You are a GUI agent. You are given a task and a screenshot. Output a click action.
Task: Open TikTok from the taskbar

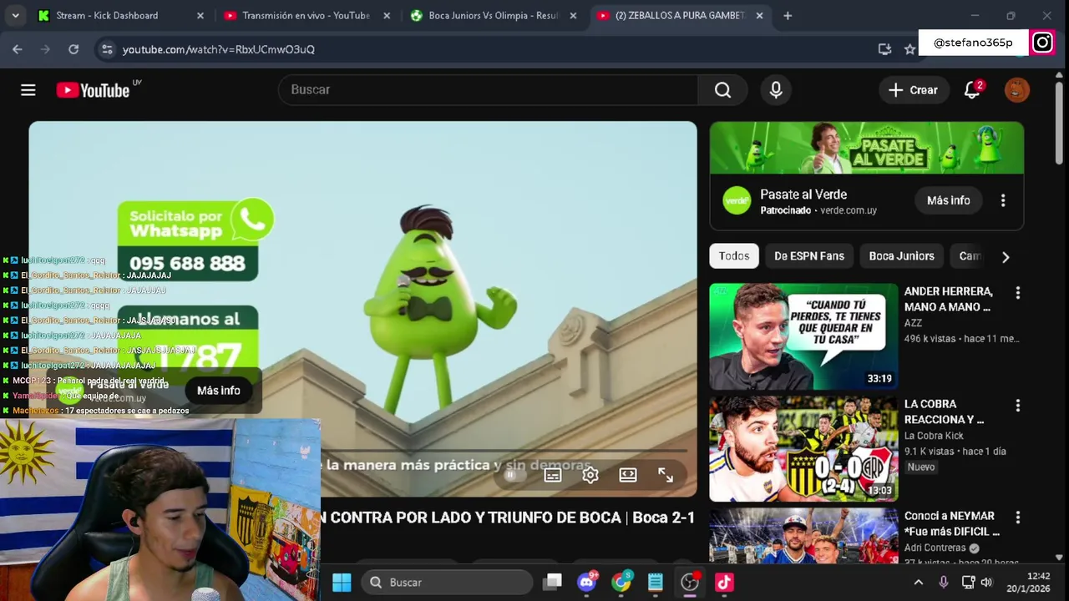(x=724, y=583)
